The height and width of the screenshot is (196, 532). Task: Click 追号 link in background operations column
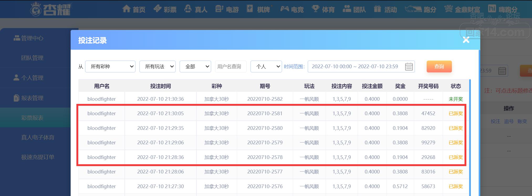(x=509, y=121)
